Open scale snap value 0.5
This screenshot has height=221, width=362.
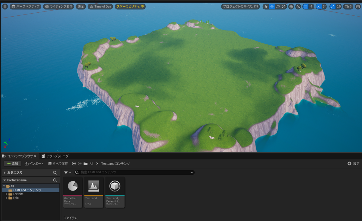point(339,6)
